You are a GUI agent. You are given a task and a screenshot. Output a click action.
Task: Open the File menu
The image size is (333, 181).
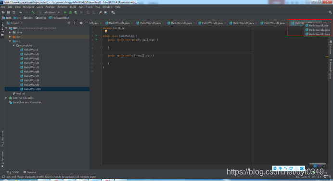3,7
